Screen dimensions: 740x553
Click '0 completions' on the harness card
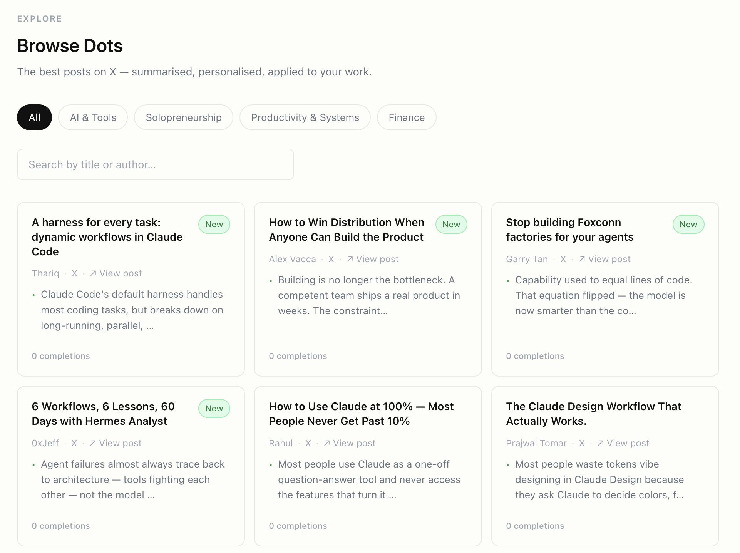click(x=61, y=356)
